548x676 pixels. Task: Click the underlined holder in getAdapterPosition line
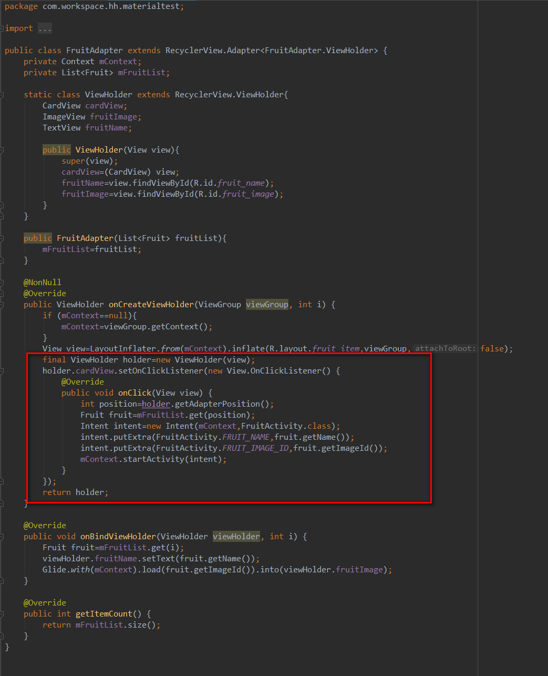click(x=156, y=404)
